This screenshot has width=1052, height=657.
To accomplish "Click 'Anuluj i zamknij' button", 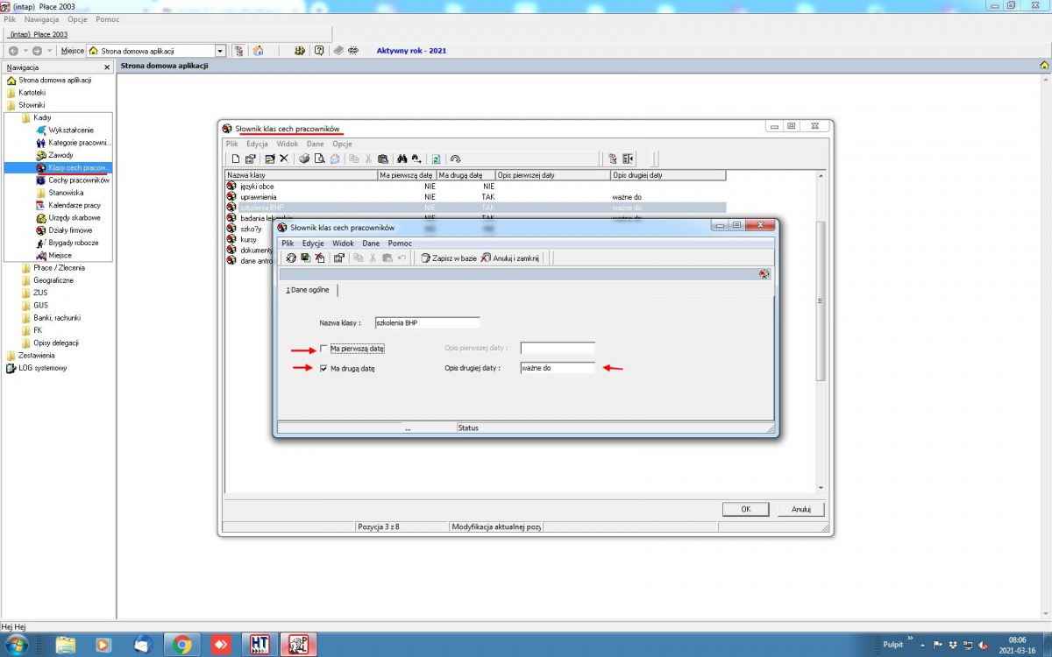I will (510, 258).
